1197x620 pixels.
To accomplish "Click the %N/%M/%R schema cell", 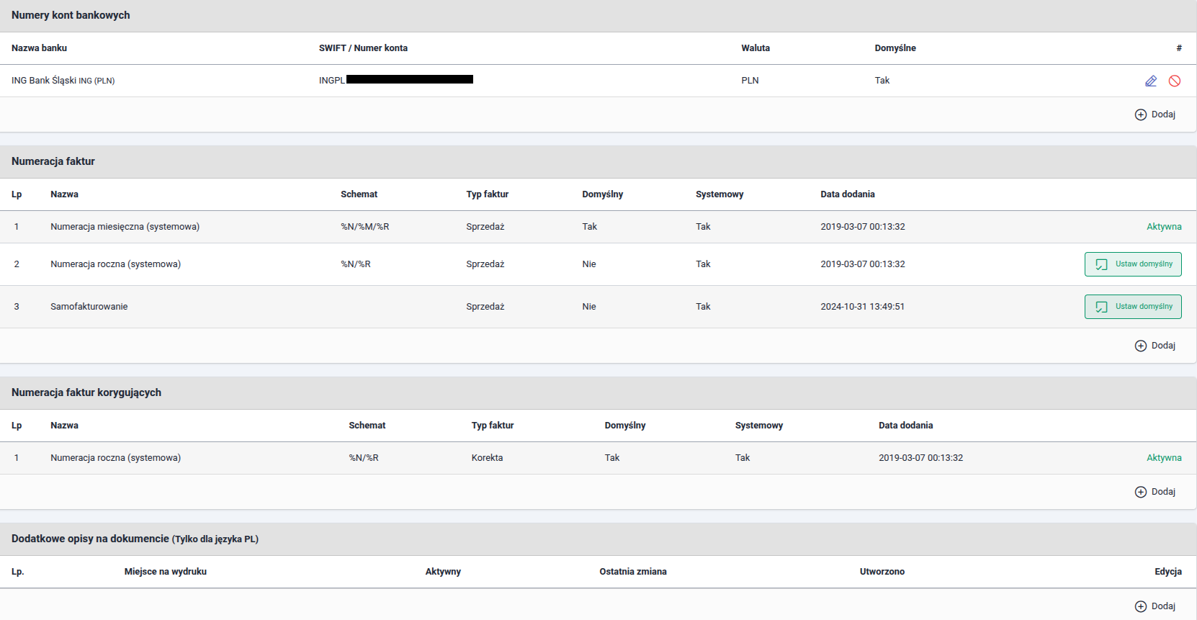I will (x=364, y=227).
